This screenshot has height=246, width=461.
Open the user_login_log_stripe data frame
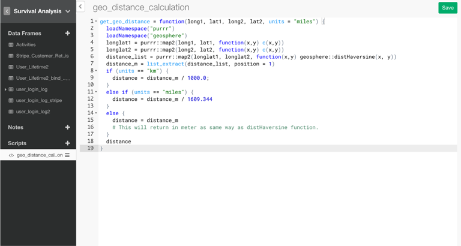39,101
